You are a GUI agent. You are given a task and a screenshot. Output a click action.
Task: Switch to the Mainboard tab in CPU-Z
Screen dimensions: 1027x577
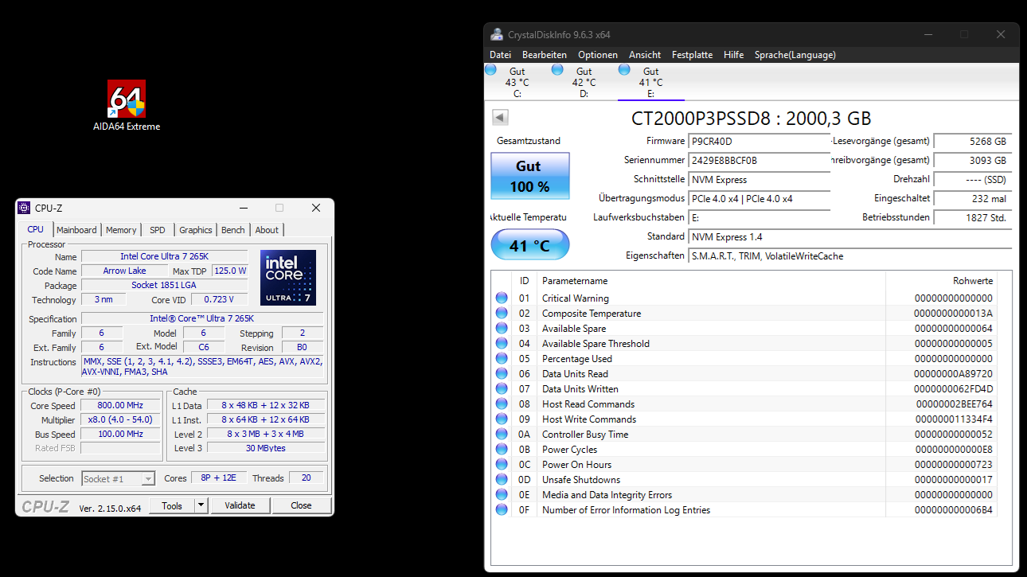pos(76,230)
